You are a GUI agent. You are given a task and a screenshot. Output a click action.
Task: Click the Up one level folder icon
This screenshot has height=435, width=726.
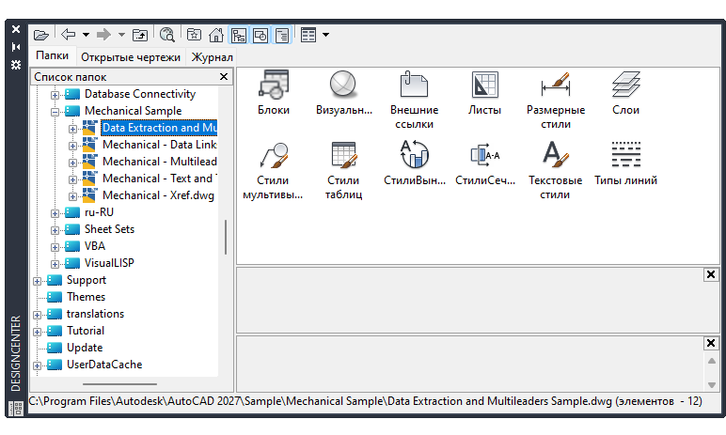[x=140, y=35]
